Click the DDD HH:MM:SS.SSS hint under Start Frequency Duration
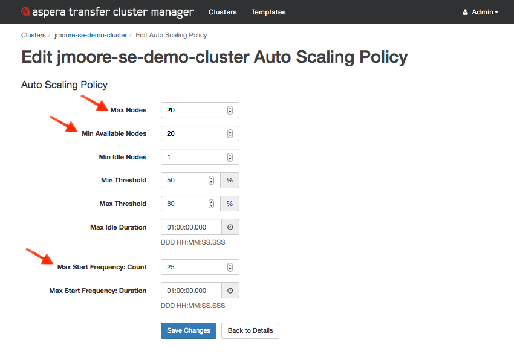The height and width of the screenshot is (357, 514). coord(193,306)
